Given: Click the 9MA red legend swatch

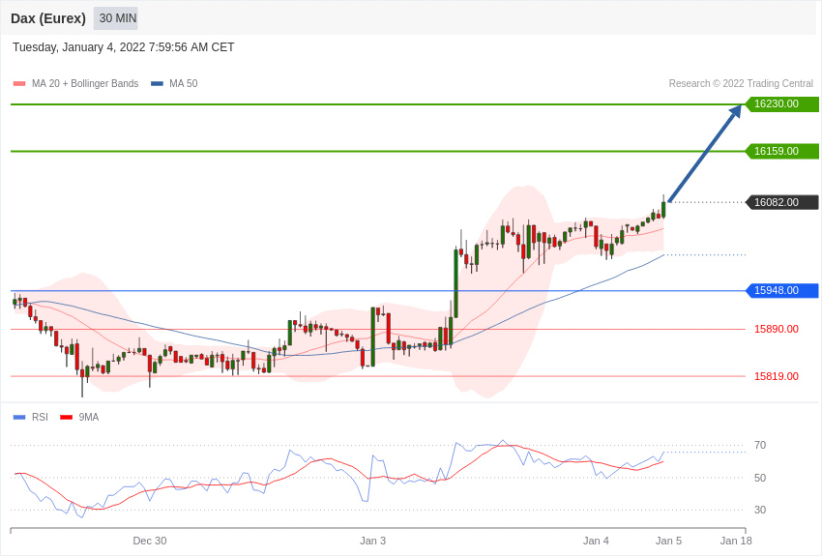Looking at the screenshot, I should tap(67, 417).
